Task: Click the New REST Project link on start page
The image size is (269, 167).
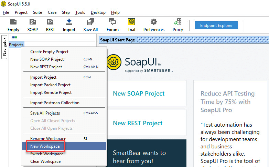Action: click(x=138, y=123)
